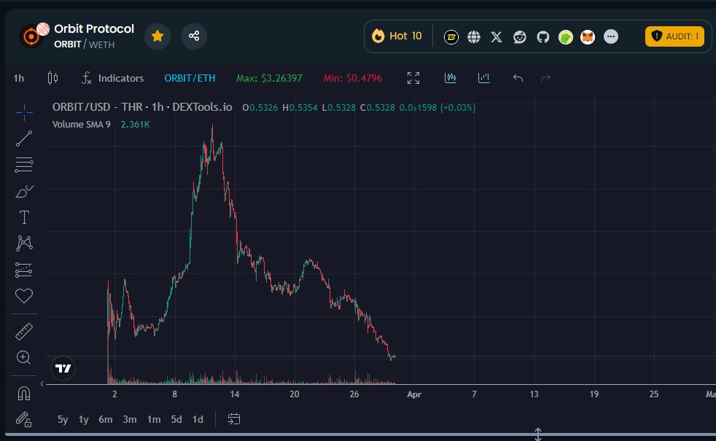Visit the project website globe icon
The width and height of the screenshot is (716, 441).
pyautogui.click(x=474, y=37)
